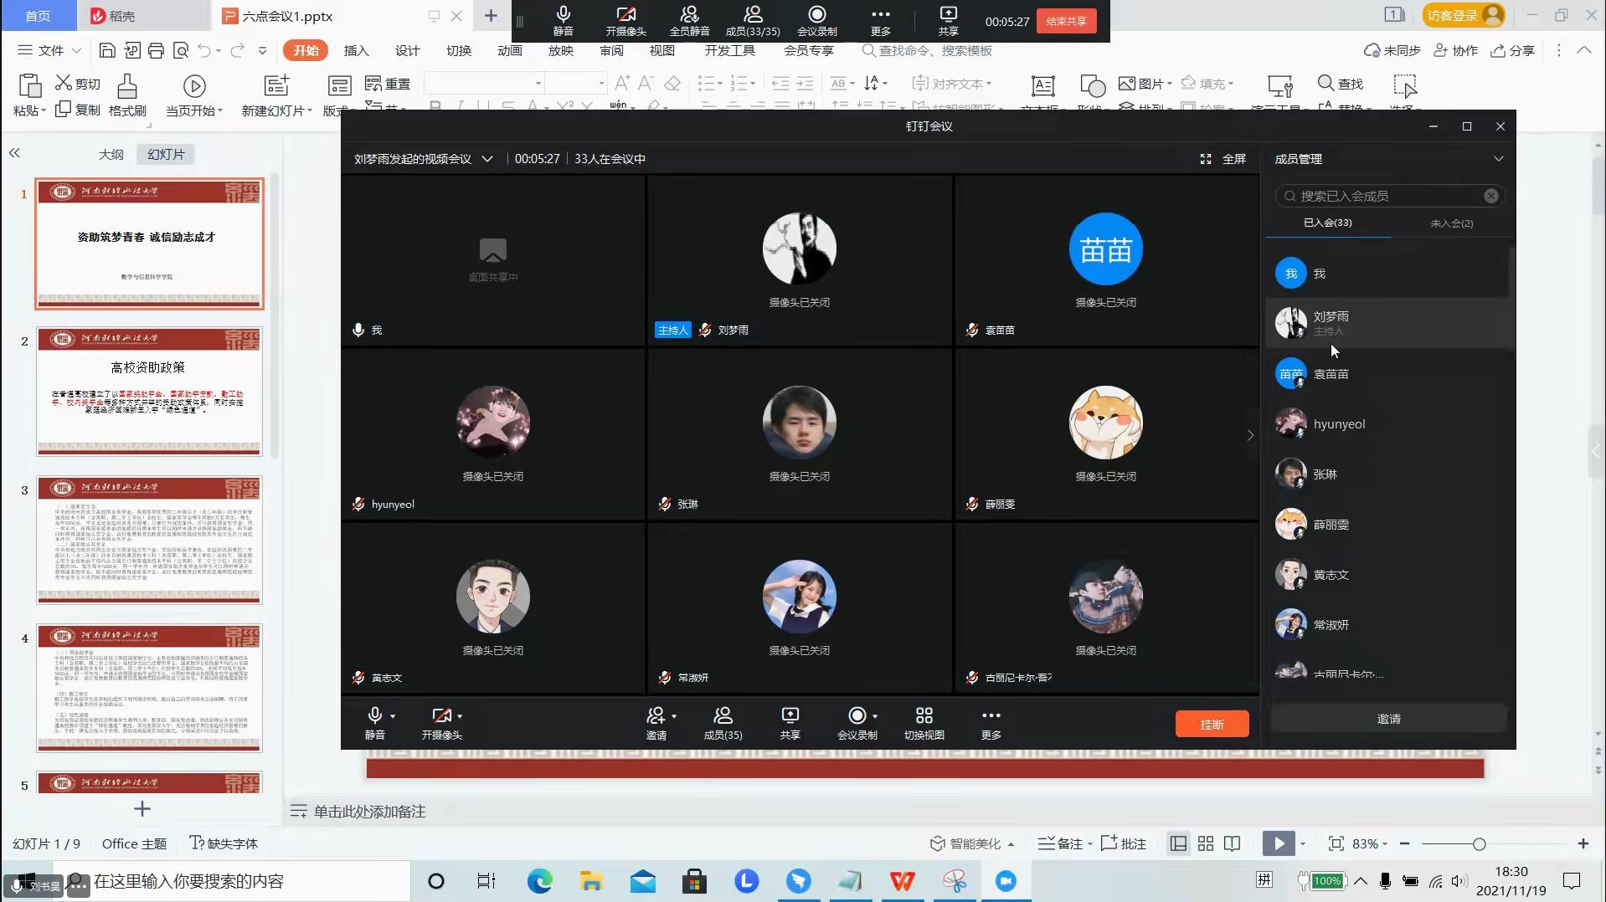Click the slideshow play button in the status bar
1606x902 pixels.
tap(1279, 843)
